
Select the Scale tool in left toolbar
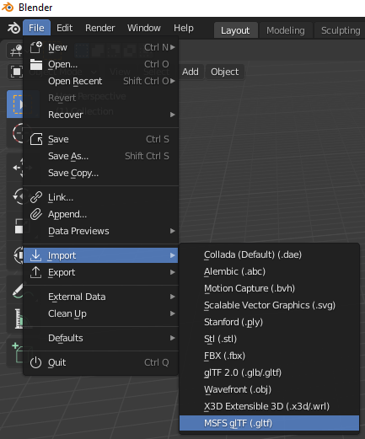(x=19, y=226)
